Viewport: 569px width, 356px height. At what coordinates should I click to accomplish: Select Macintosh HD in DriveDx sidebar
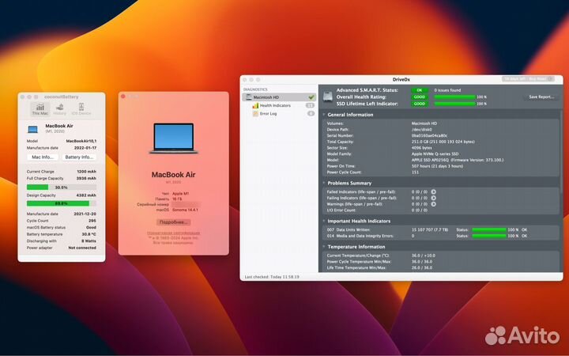(277, 97)
